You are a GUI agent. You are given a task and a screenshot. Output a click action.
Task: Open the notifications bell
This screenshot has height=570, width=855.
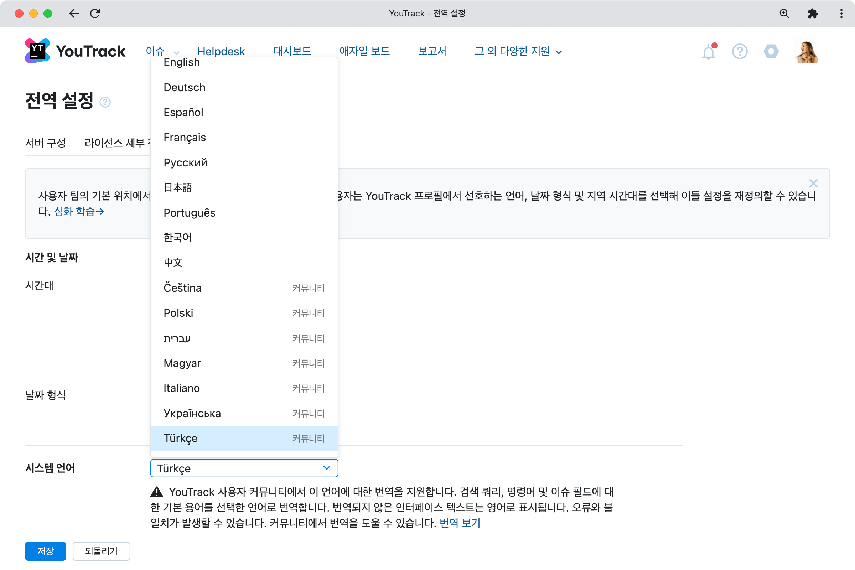708,52
